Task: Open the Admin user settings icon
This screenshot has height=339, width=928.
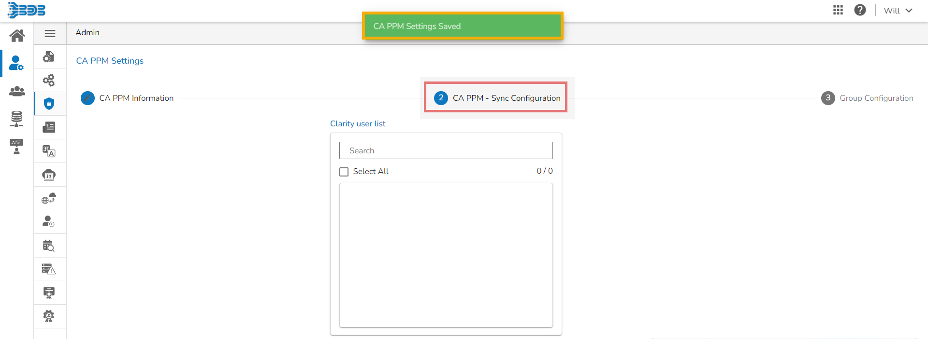Action: point(17,63)
